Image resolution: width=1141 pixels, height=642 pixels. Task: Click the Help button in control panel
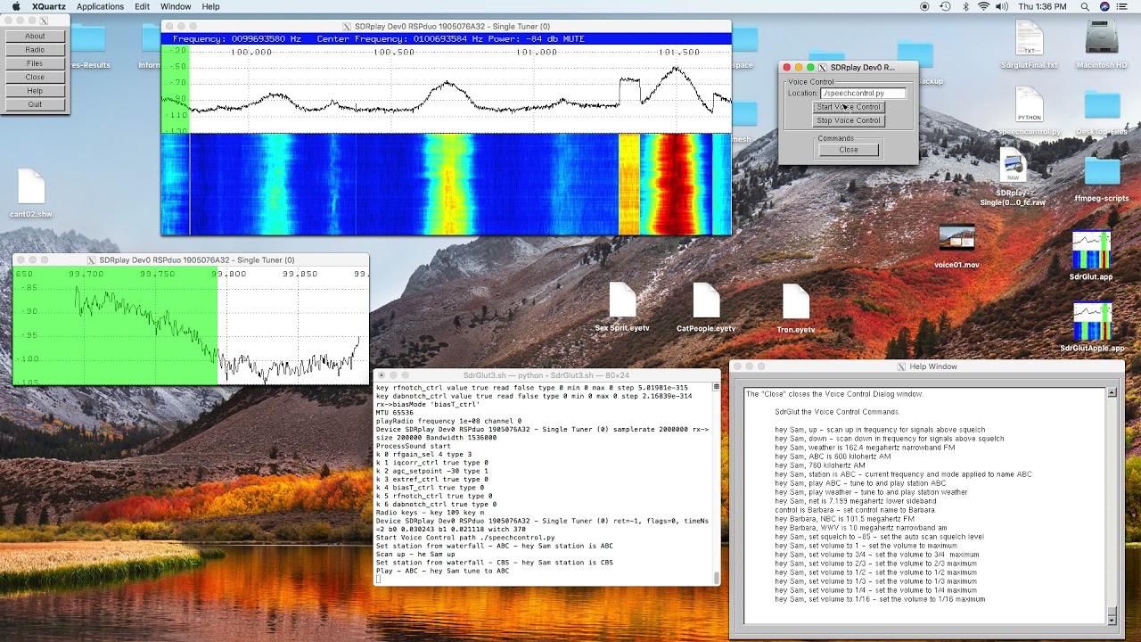35,91
